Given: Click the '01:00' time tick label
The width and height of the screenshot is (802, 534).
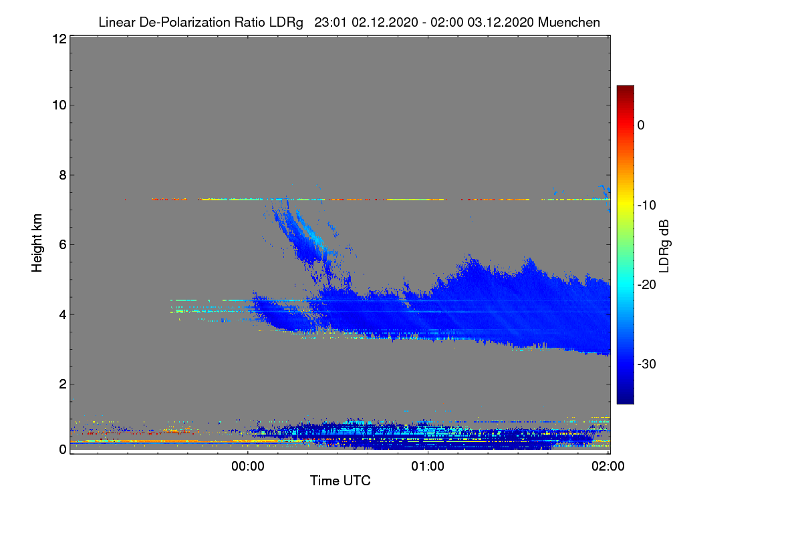Looking at the screenshot, I should [x=428, y=467].
